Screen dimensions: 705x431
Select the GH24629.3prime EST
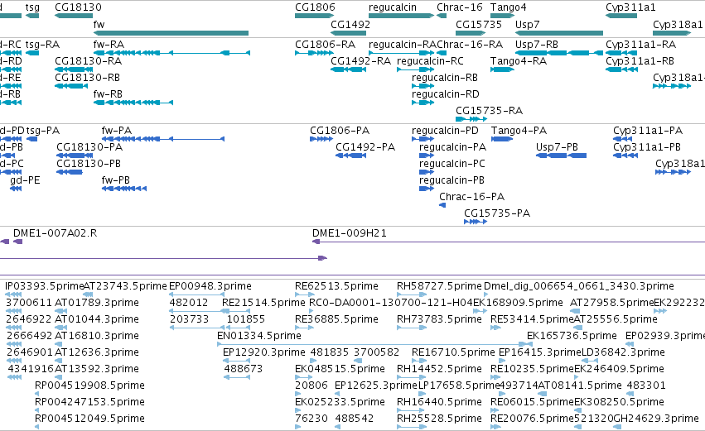pos(619,427)
